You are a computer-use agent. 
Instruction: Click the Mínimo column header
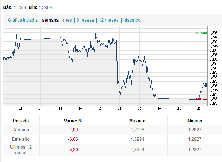point(195,121)
